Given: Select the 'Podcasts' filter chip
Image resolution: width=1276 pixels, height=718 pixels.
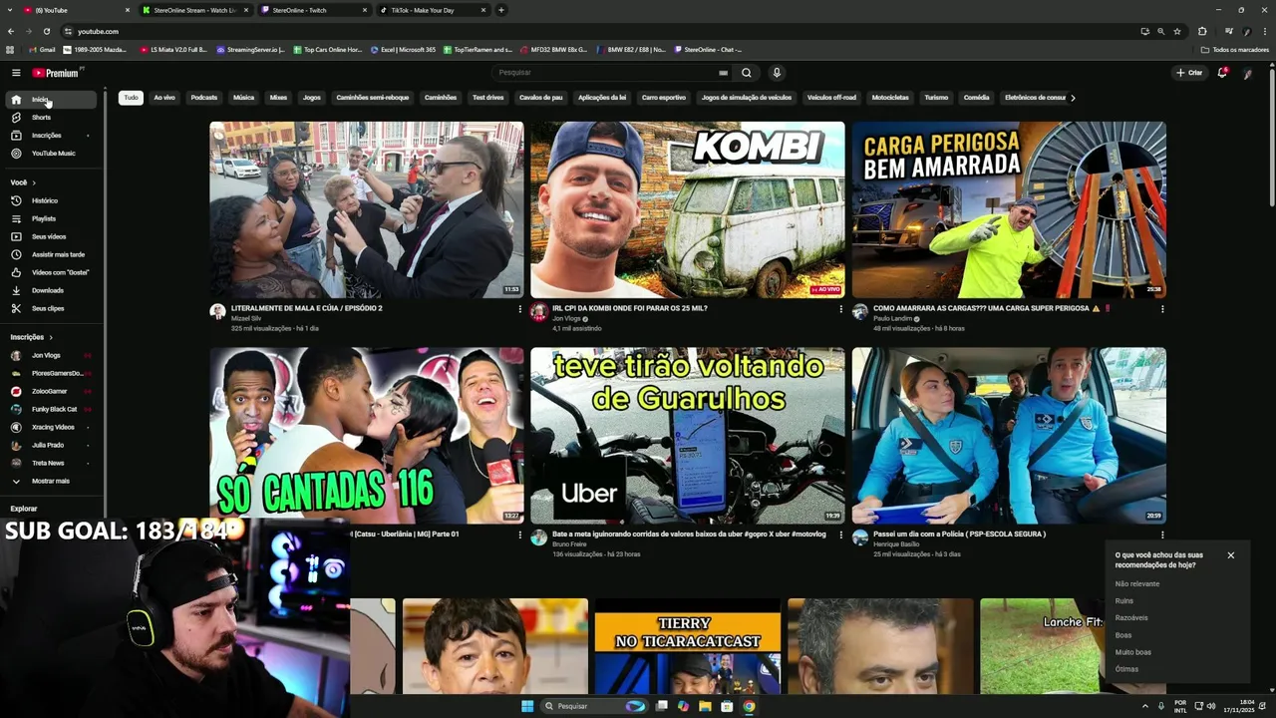Looking at the screenshot, I should click(204, 98).
